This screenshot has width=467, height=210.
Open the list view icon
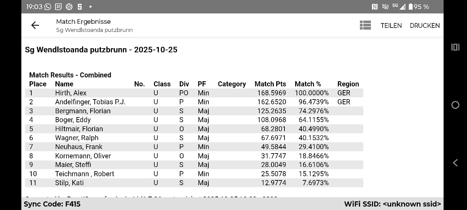pos(365,25)
